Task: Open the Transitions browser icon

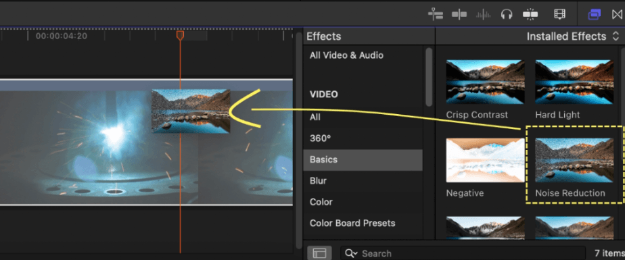Action: [x=618, y=15]
